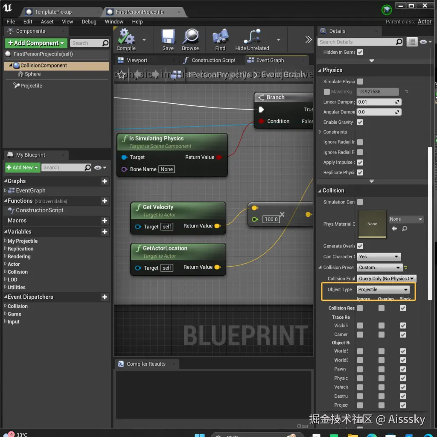Add a new macro with the plus icon
Image resolution: width=437 pixels, height=437 pixels.
[105, 221]
